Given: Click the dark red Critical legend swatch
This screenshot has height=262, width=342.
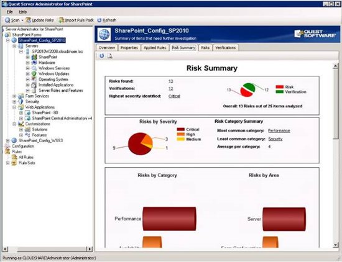Looking at the screenshot, I should click(181, 129).
